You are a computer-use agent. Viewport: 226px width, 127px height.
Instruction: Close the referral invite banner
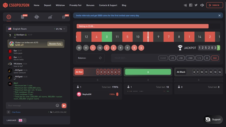(x=220, y=16)
